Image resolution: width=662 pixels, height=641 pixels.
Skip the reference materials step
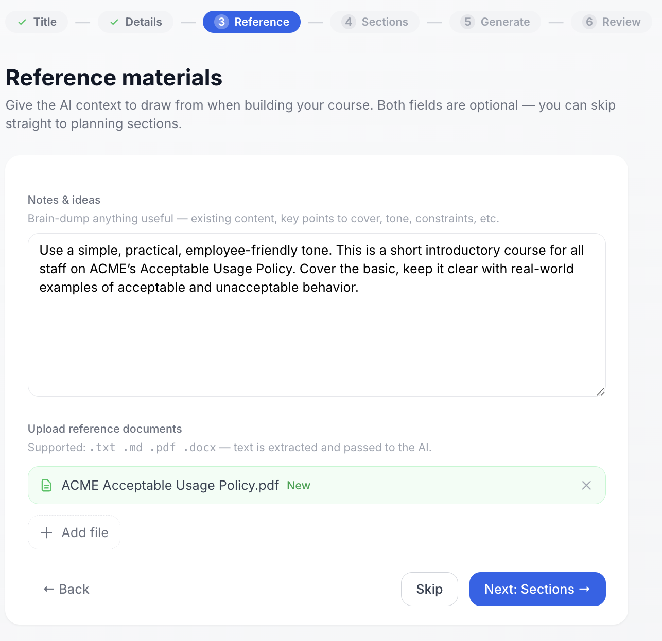coord(429,589)
